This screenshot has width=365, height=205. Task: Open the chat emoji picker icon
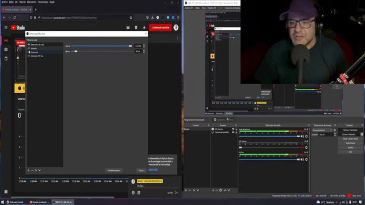[x=133, y=192]
